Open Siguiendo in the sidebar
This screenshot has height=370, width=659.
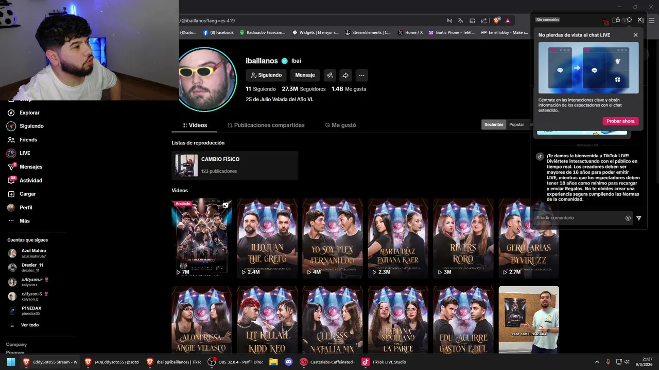coord(25,126)
